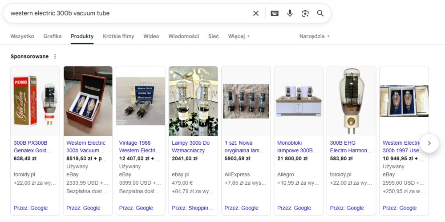This screenshot has width=445, height=222.
Task: Clear the search query with X icon
Action: tap(256, 13)
